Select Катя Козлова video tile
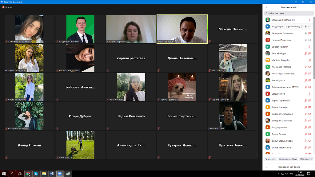315x177 pixels. 131,87
